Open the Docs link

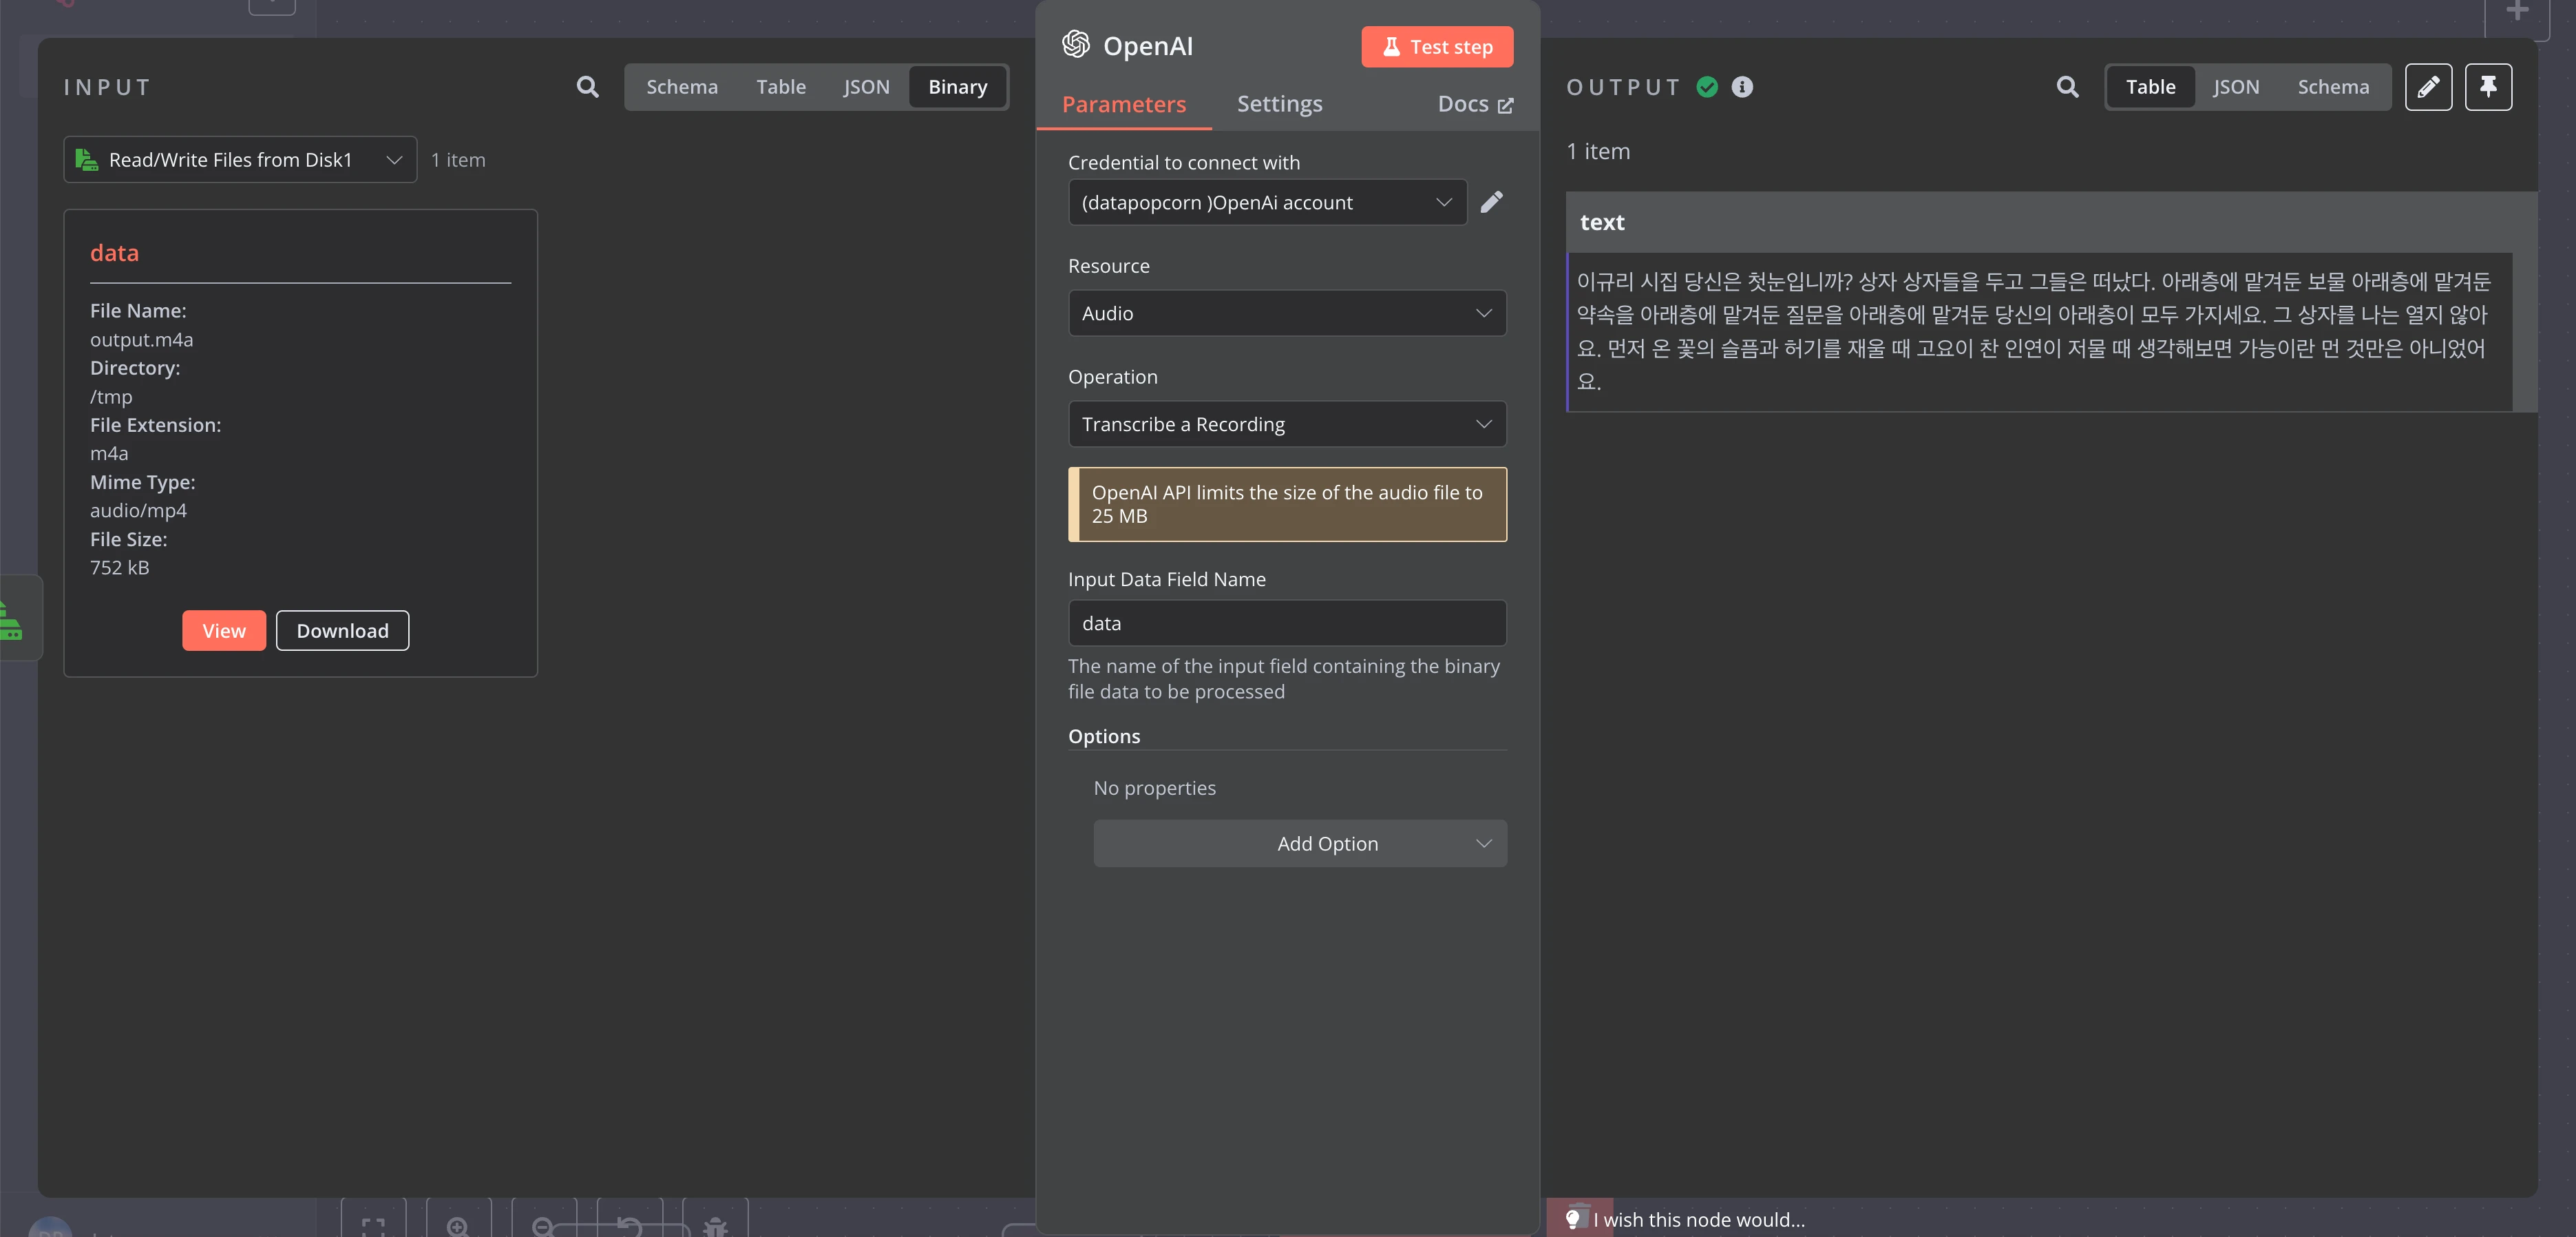(1475, 104)
